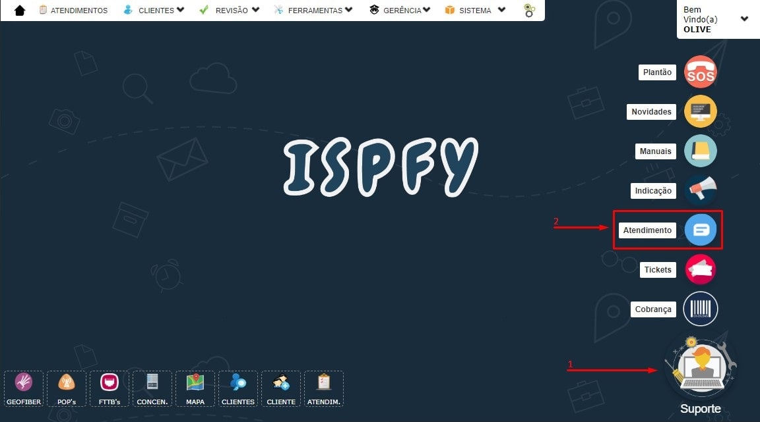Click the Suporte text label
760x422 pixels.
pos(701,409)
